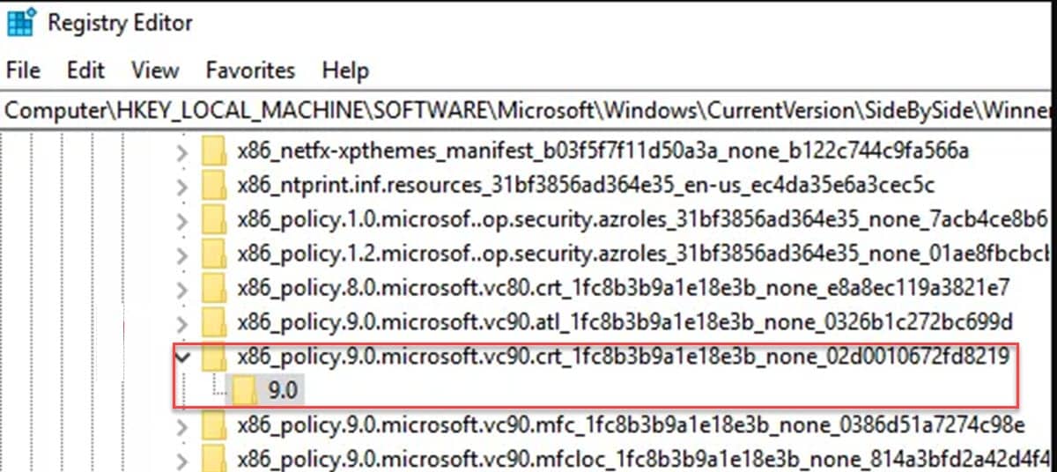Screen dimensions: 1057x472
Task: Click folder icon of x86_policy.9.0.microsoft.vc90.mfcloc key
Action: [214, 458]
